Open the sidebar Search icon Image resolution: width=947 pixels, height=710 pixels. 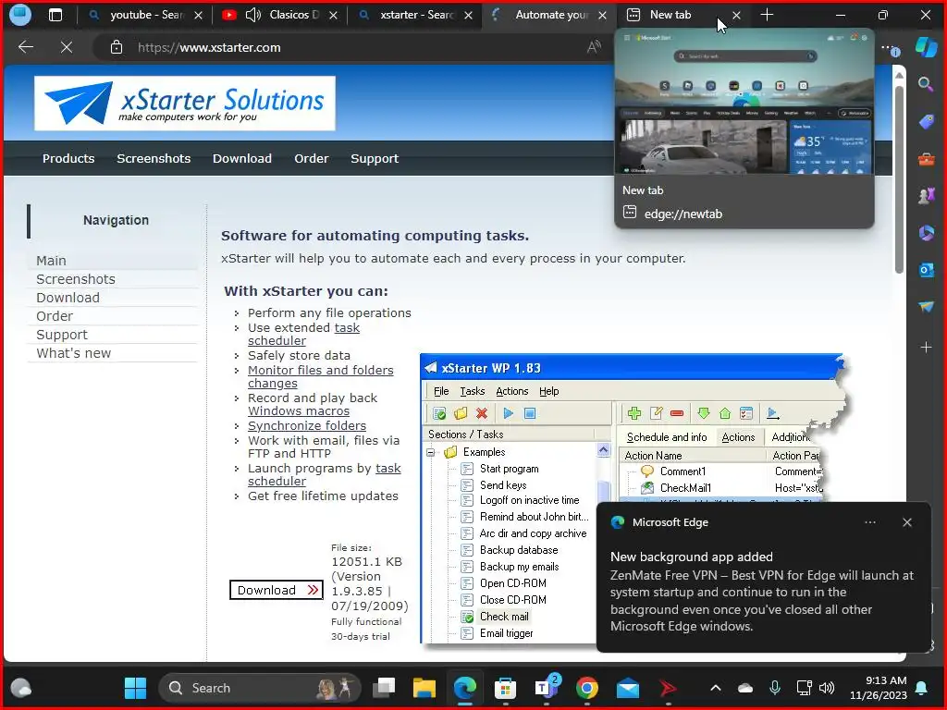coord(925,84)
